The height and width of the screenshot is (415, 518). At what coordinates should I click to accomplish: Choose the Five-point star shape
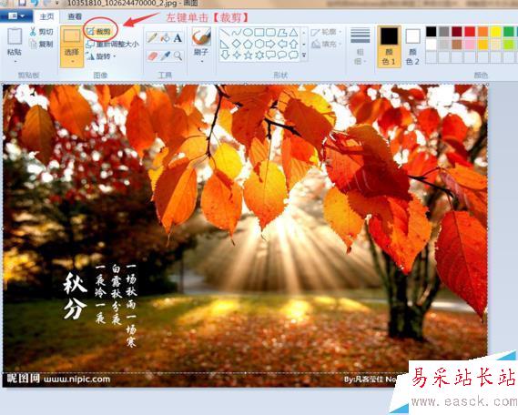tap(248, 55)
